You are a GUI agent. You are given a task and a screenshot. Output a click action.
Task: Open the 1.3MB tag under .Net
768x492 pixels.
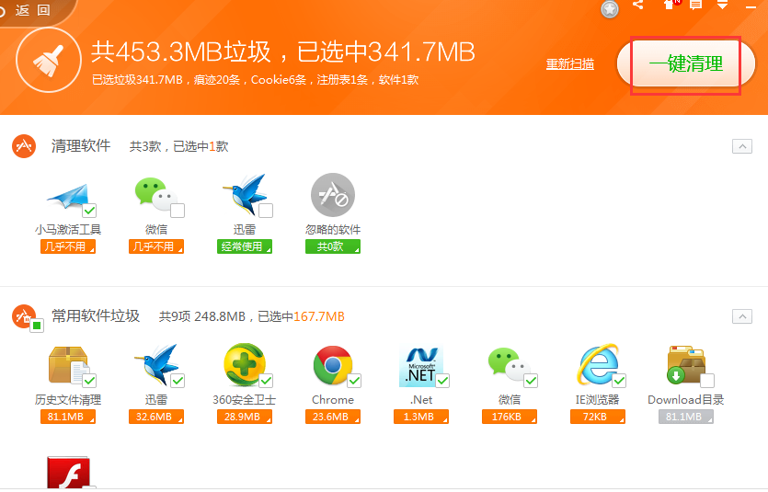click(x=421, y=417)
